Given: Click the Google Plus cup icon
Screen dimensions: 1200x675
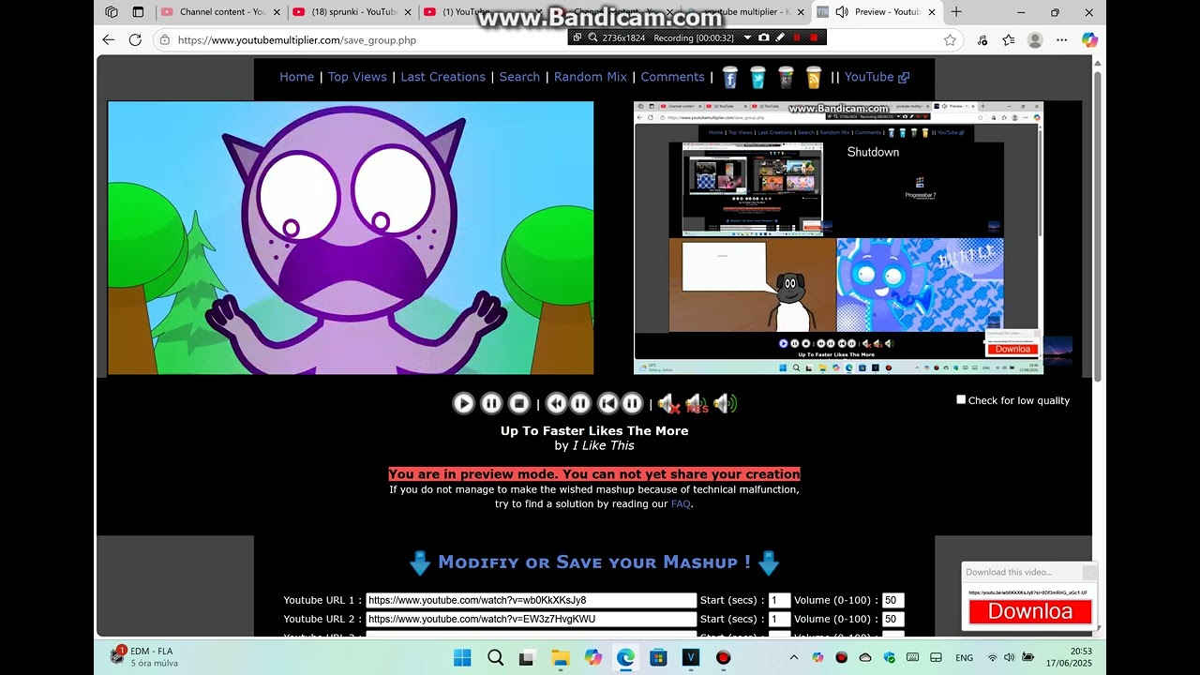Looking at the screenshot, I should [786, 78].
